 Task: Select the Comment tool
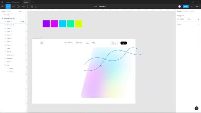(x=36, y=7)
